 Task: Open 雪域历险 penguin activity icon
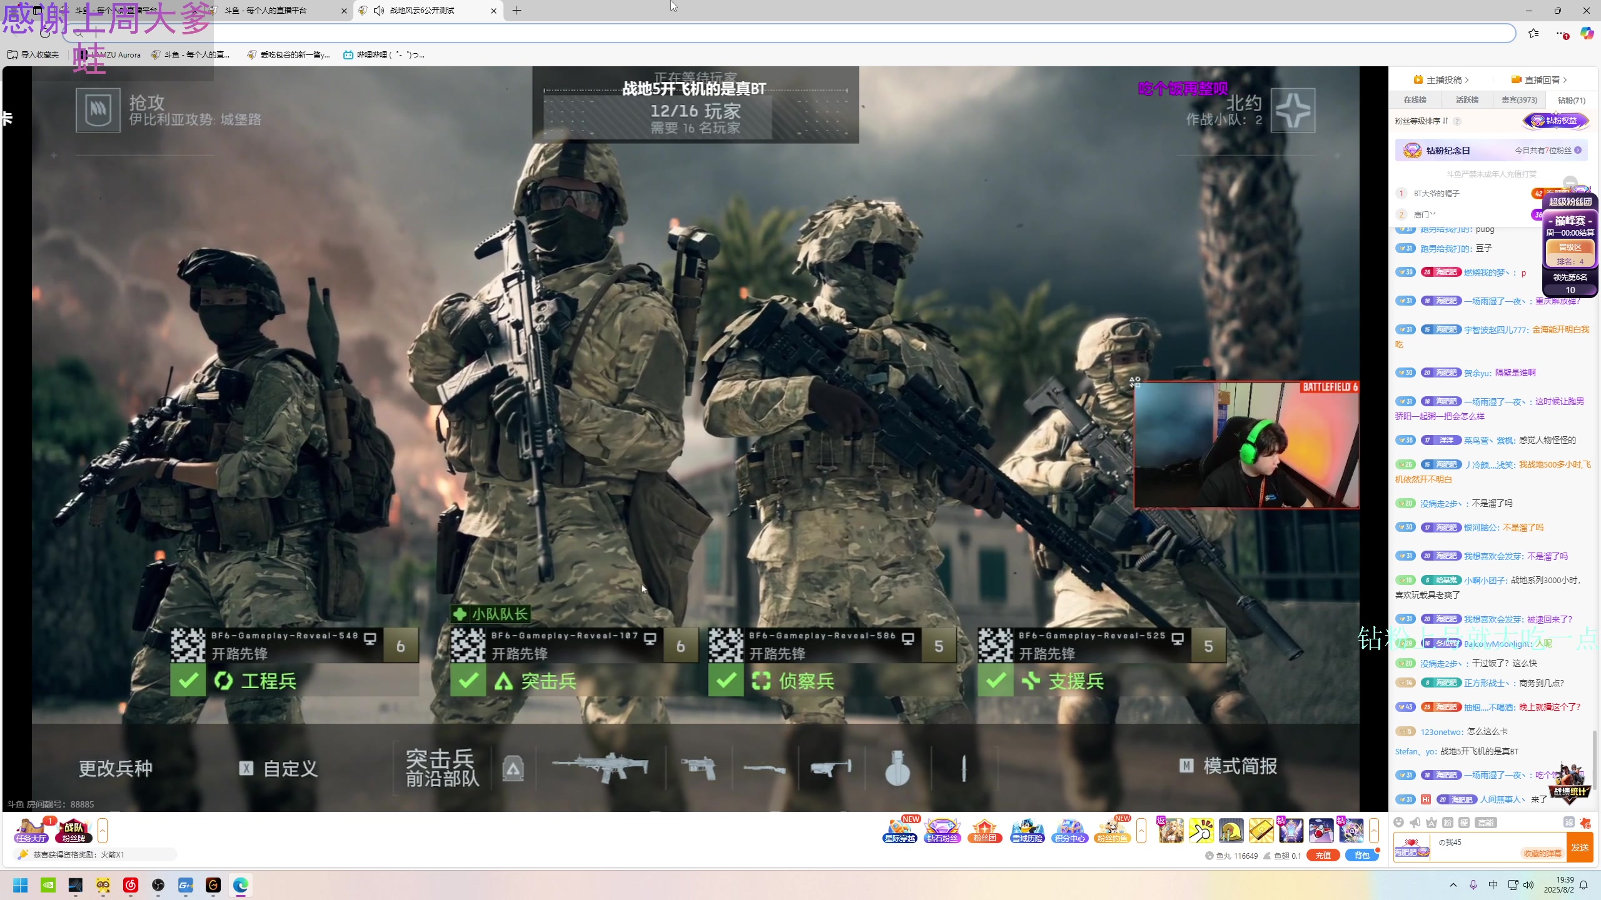click(x=1028, y=831)
